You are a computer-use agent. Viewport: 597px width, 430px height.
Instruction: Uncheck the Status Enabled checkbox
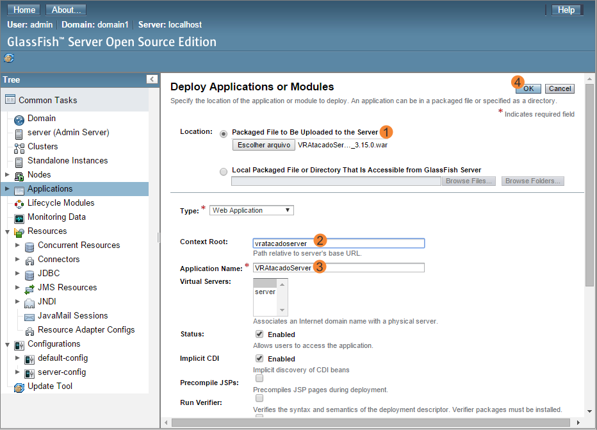click(259, 334)
